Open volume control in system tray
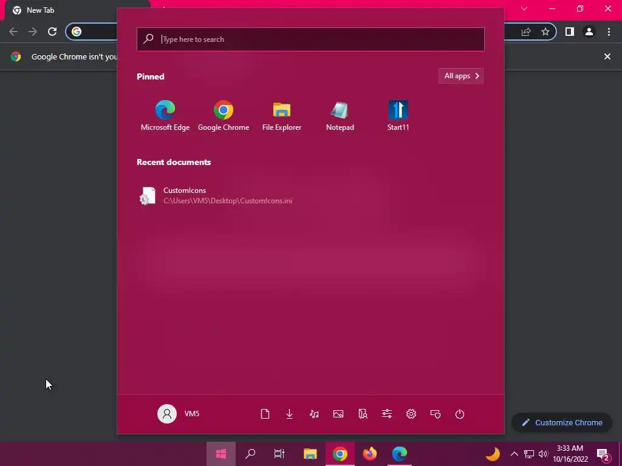 (x=543, y=454)
